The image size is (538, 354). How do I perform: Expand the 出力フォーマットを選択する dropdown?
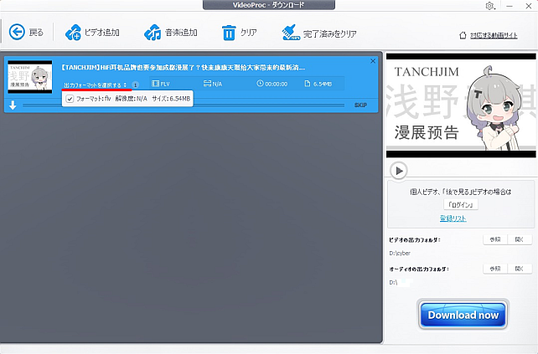tap(96, 85)
